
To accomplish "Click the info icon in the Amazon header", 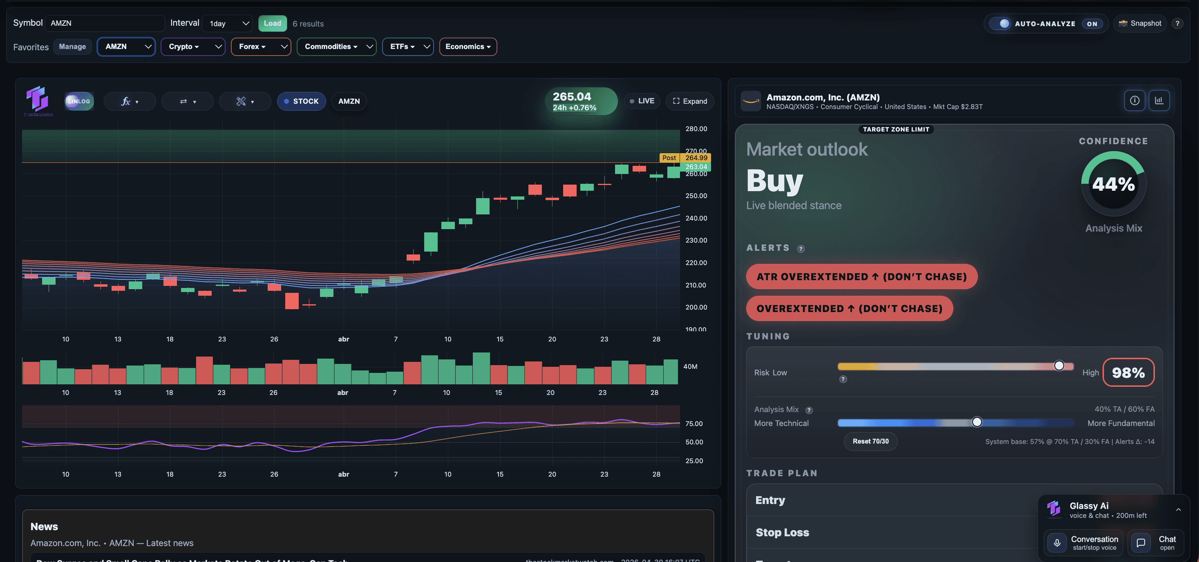I will (1134, 100).
